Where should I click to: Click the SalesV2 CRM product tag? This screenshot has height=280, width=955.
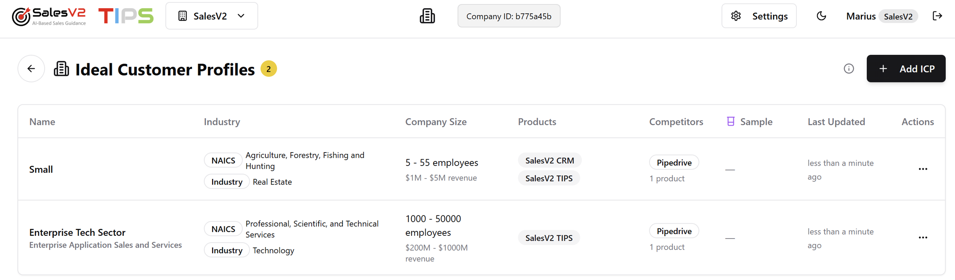[x=549, y=160]
